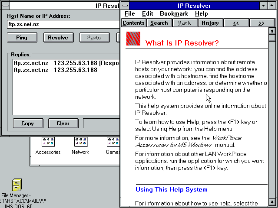
Task: Click the help scrollbar up arrow
Action: (x=272, y=31)
